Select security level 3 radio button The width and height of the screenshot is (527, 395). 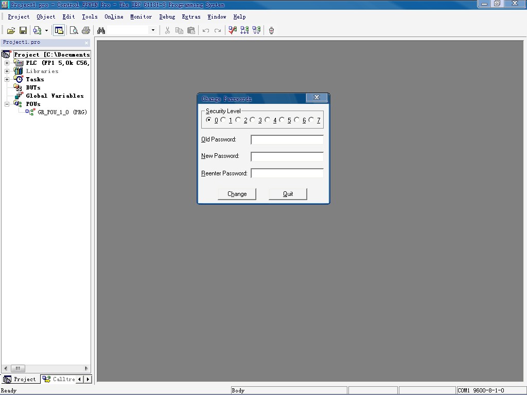253,120
